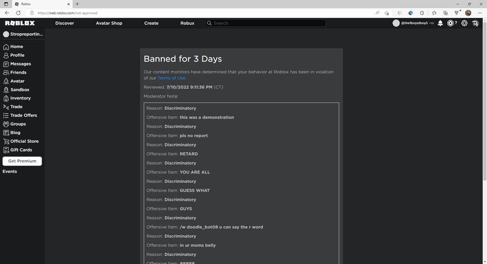
Task: Click the search magnifier icon
Action: (209, 23)
